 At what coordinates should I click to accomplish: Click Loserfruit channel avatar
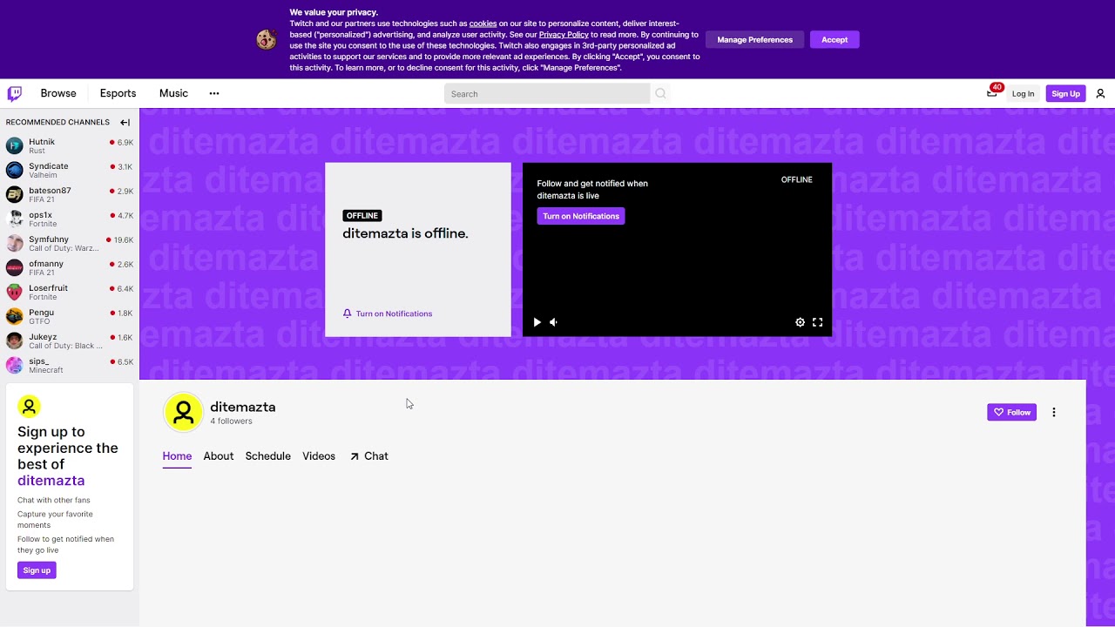(15, 292)
